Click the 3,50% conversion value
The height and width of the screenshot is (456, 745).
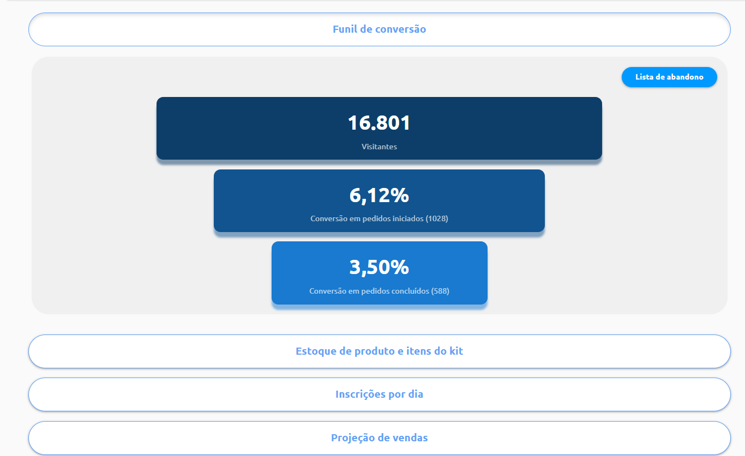pos(379,267)
